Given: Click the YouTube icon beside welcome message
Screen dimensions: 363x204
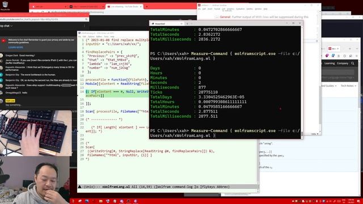Looking at the screenshot, I should tap(3, 41).
